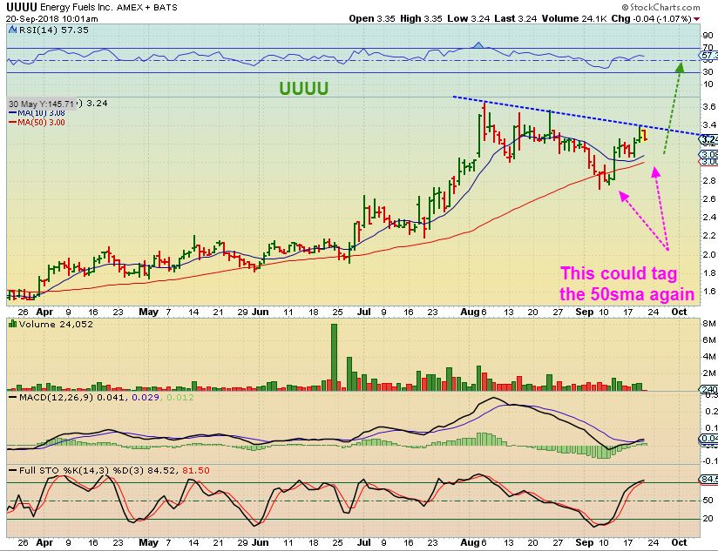This screenshot has width=718, height=551.
Task: Click the 3.6 price axis label
Action: [709, 106]
